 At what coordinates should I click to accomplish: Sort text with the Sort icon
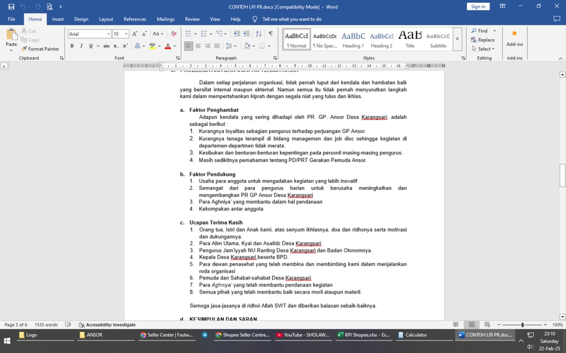click(259, 34)
